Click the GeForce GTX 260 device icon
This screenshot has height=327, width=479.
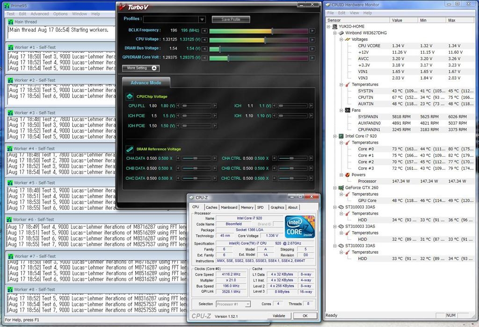tap(335, 188)
